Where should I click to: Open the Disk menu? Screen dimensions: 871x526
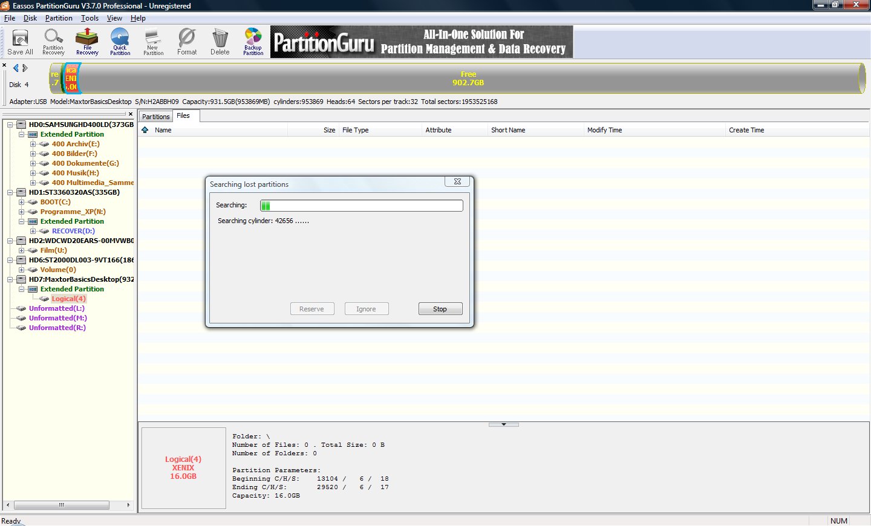pos(30,18)
